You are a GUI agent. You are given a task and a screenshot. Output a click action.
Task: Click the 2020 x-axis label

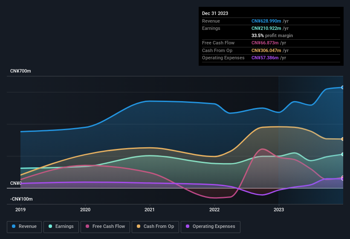(x=85, y=210)
